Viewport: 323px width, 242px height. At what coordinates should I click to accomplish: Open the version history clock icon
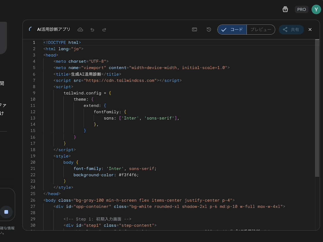coord(209,29)
